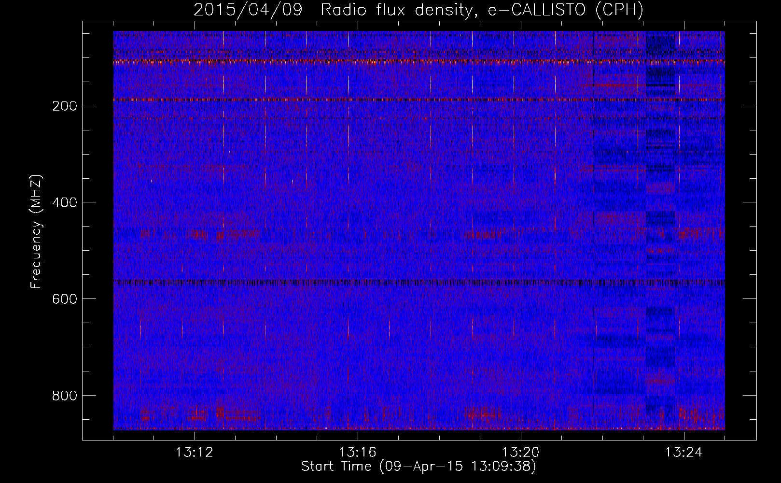Image resolution: width=781 pixels, height=483 pixels.
Task: Click the '800' frequency tick label
Action: pos(64,396)
